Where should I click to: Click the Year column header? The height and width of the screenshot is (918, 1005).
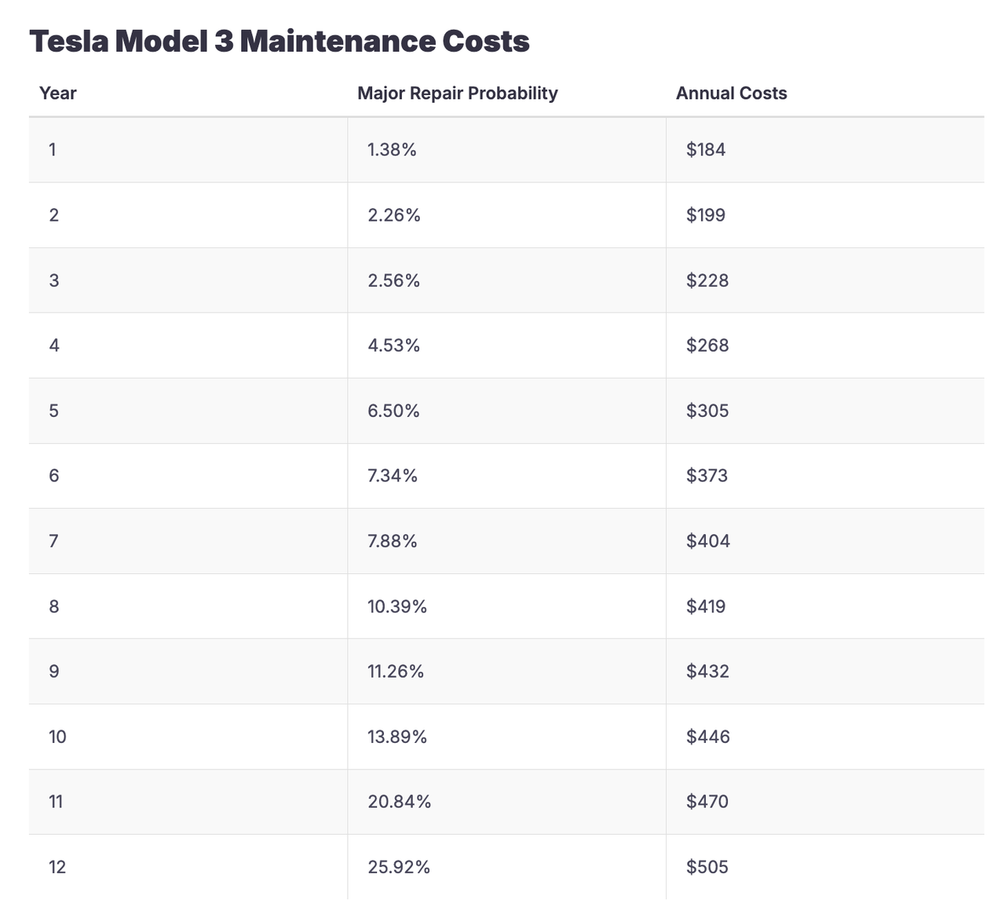[x=58, y=93]
